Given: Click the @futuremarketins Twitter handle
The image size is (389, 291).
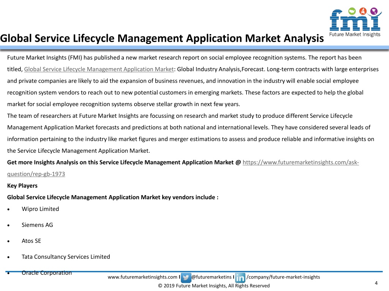Looking at the screenshot, I should tap(211, 277).
